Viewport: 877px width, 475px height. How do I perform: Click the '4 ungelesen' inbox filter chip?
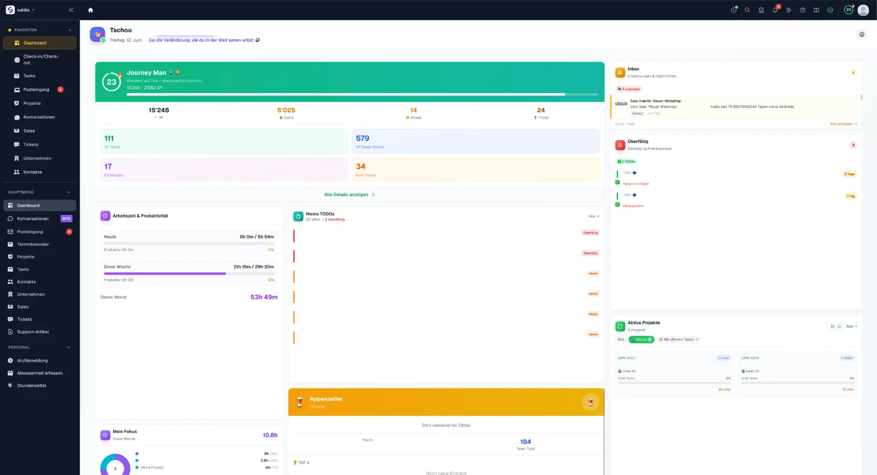click(x=629, y=89)
